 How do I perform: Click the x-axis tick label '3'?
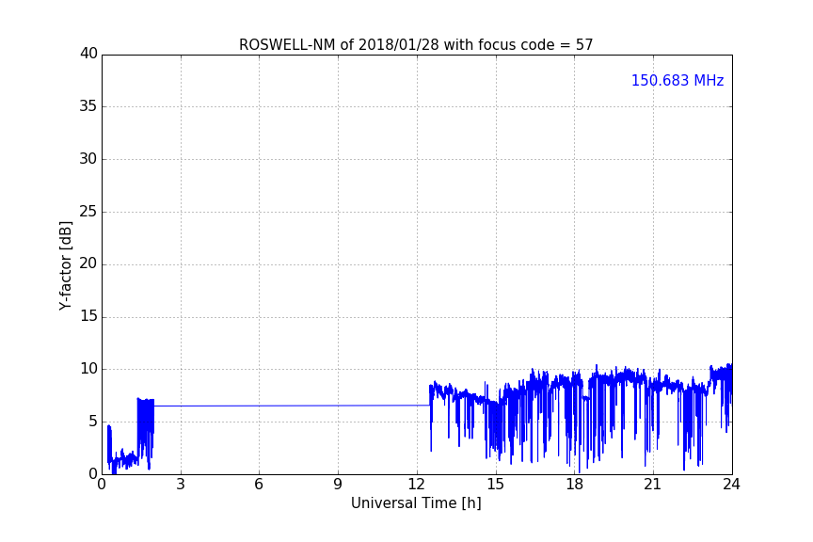[x=181, y=485]
